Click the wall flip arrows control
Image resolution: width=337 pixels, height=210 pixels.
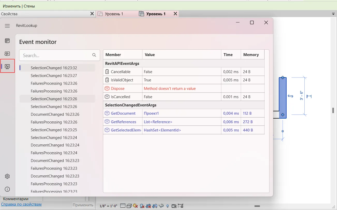(x=290, y=96)
